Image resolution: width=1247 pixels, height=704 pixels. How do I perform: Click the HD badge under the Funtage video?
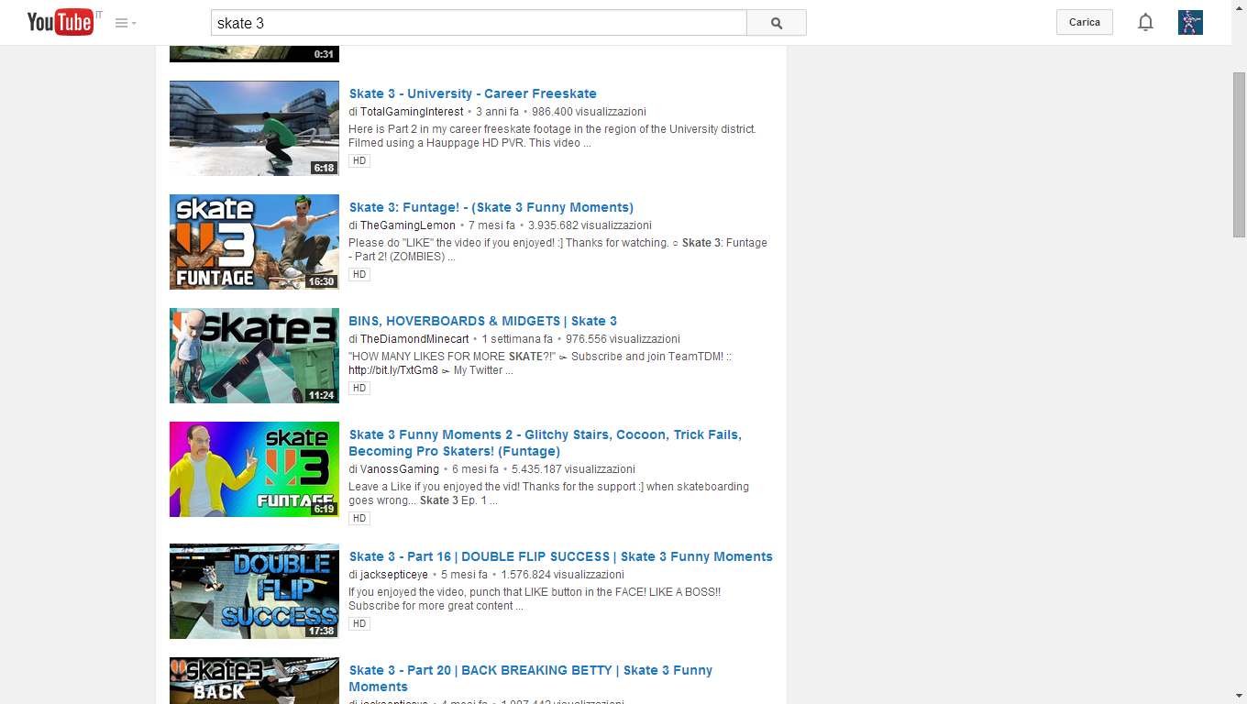click(359, 274)
